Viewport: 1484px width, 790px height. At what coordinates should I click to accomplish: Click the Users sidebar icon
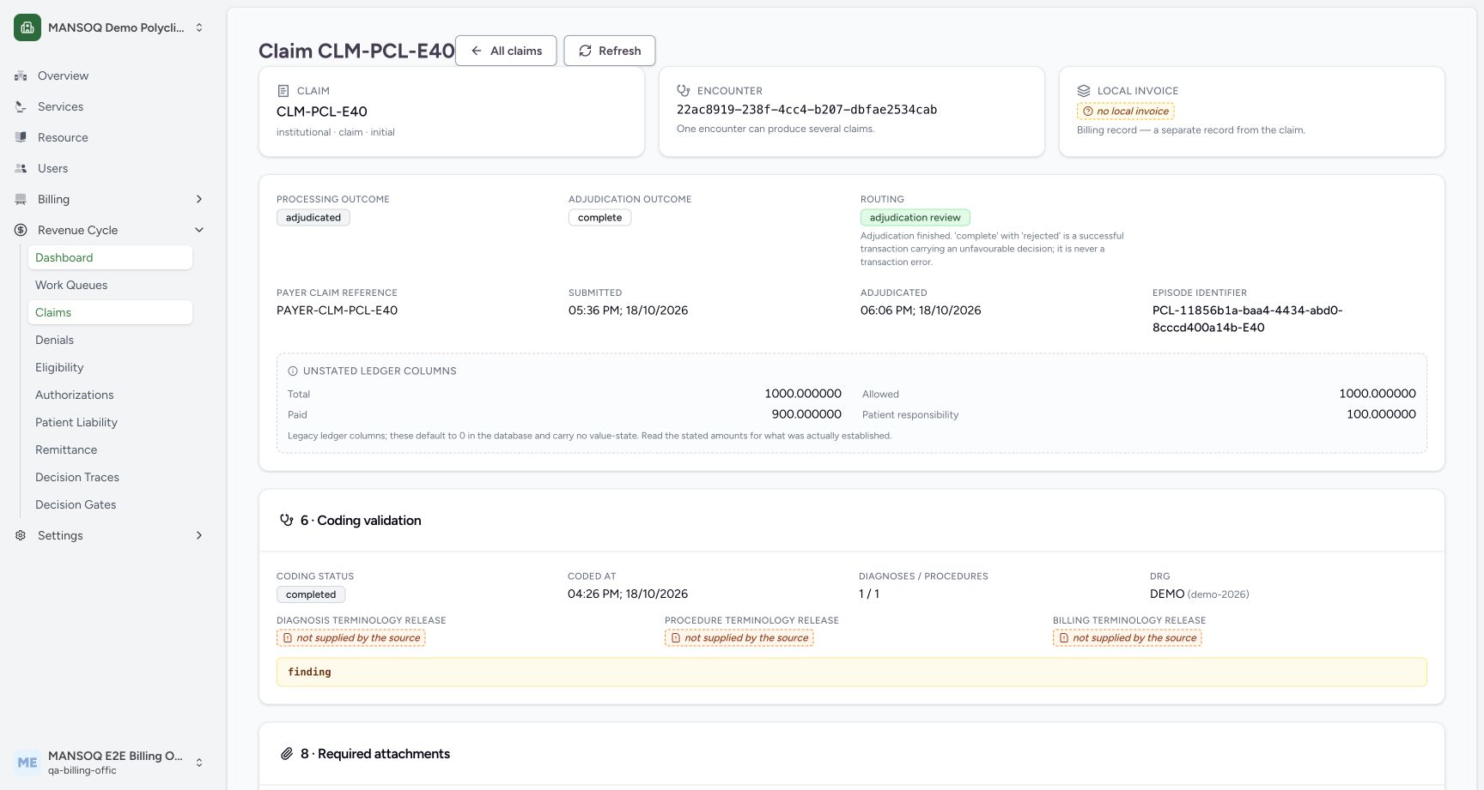(x=21, y=168)
